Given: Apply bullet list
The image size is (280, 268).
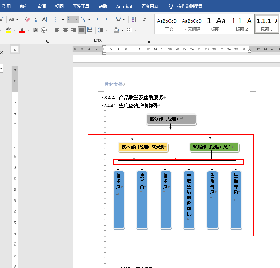Looking at the screenshot, I should pyautogui.click(x=57, y=19).
